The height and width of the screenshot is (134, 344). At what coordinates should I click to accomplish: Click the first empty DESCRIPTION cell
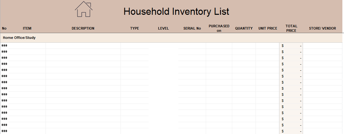click(x=83, y=46)
